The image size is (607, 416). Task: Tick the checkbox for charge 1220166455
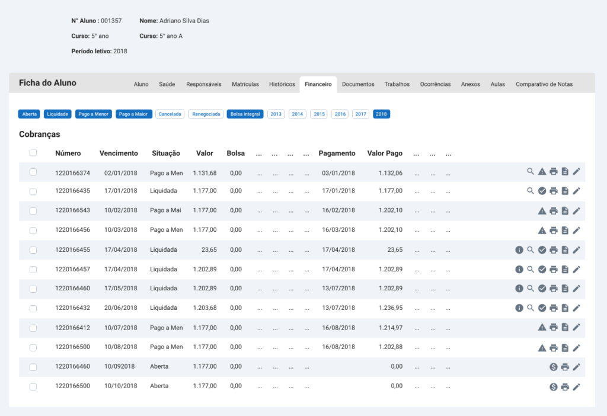pos(33,250)
